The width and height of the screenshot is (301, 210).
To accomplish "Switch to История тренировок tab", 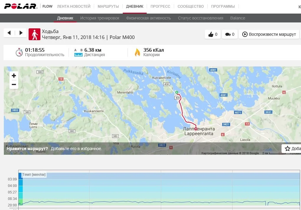I will point(100,18).
